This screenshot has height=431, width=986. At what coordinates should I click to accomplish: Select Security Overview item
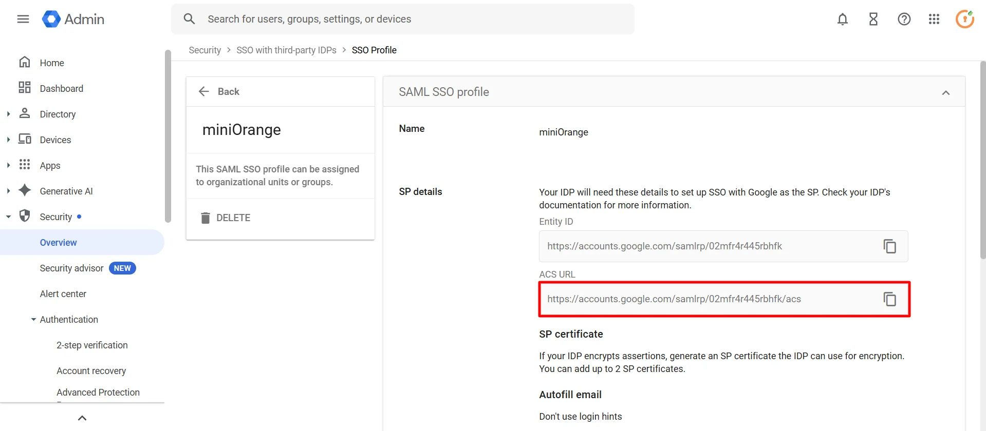(82, 242)
